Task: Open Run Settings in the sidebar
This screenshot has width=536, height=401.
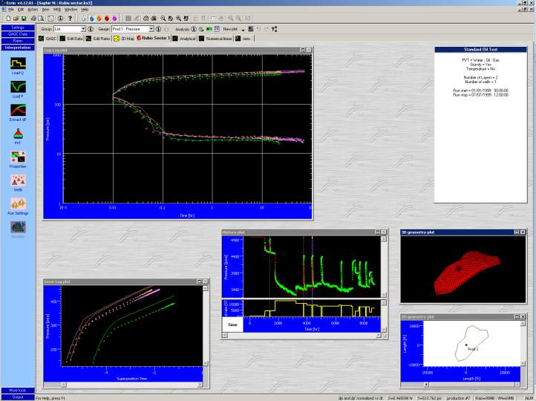Action: pyautogui.click(x=18, y=203)
